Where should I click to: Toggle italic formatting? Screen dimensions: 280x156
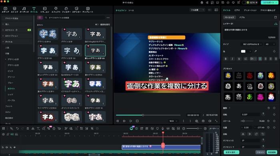coord(232,59)
